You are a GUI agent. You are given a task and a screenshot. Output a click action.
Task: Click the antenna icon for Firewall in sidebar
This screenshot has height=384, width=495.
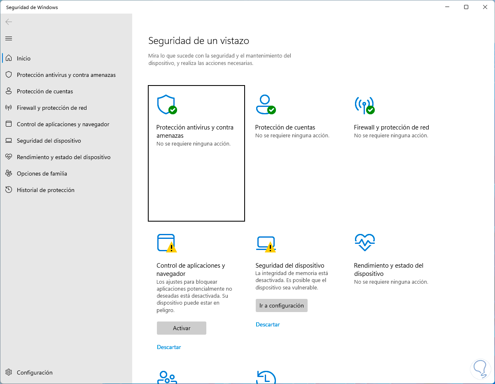point(9,108)
